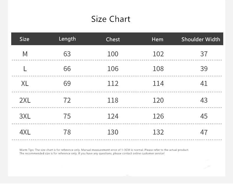Click the M size row label
This screenshot has height=193, width=233.
[25, 54]
